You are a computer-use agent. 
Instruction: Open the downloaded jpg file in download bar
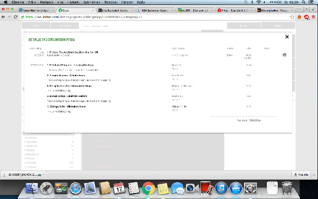coord(23,175)
